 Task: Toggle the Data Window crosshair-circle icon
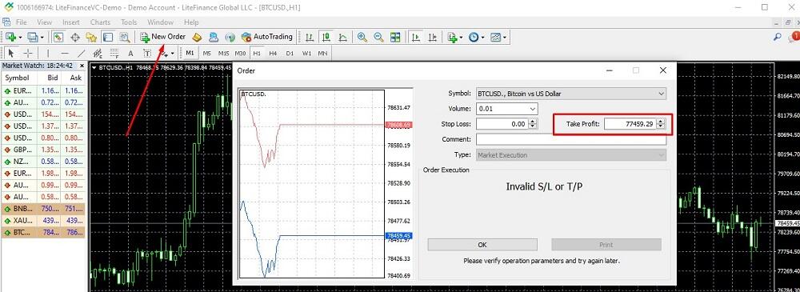click(x=75, y=37)
